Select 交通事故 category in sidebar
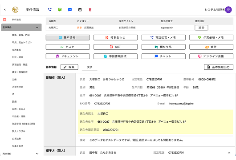 tap(16, 50)
